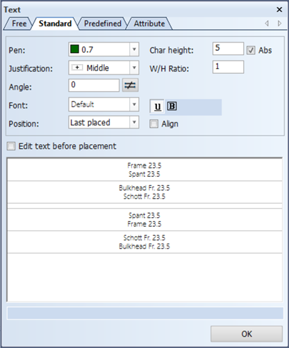Open the Predefined tab
The image size is (289, 348).
point(103,24)
